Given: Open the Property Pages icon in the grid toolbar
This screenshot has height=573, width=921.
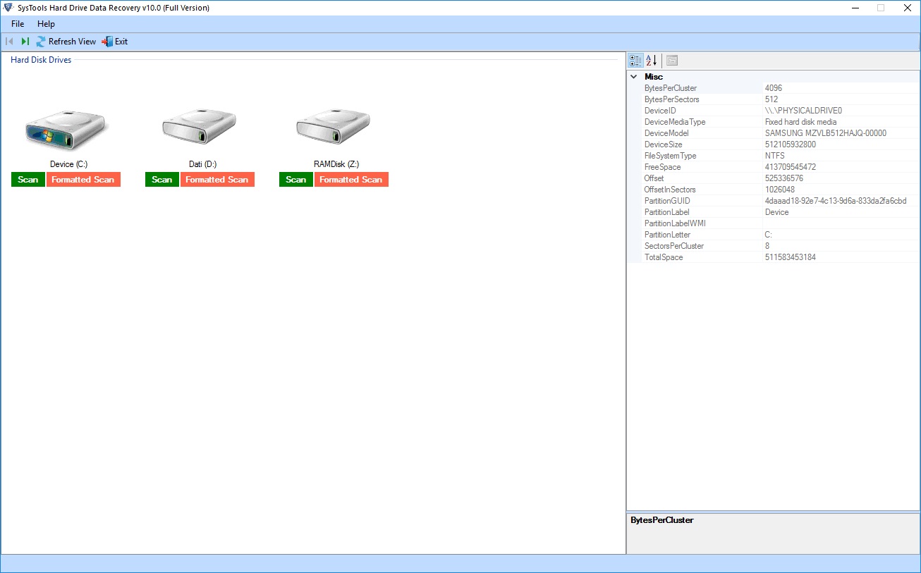Looking at the screenshot, I should pyautogui.click(x=672, y=61).
